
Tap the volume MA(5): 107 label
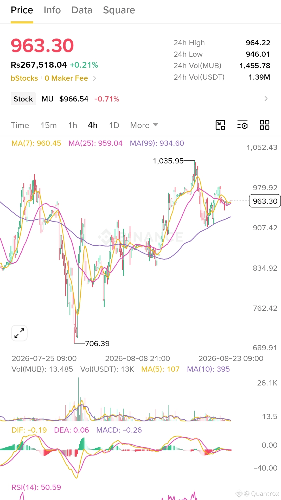click(160, 369)
